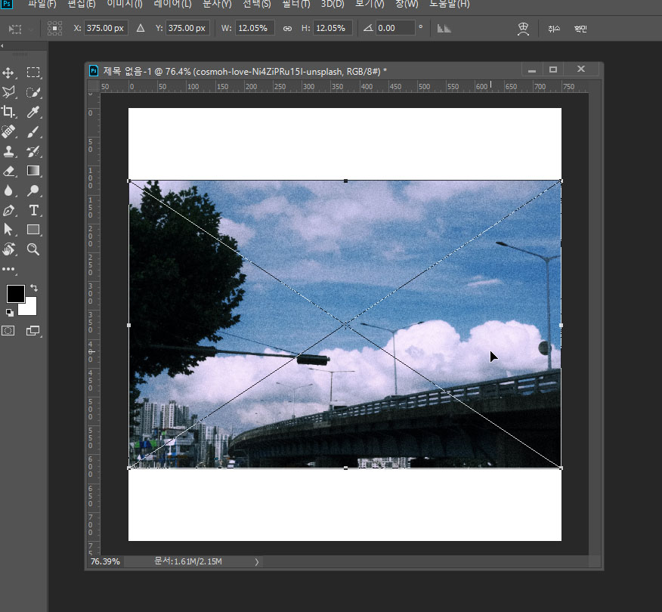Open the 도움말(H) menu
This screenshot has width=662, height=612.
449,5
